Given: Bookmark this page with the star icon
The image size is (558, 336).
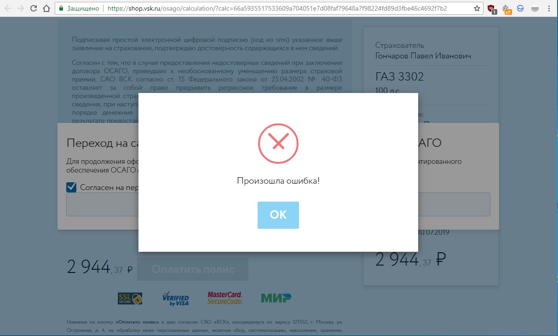Looking at the screenshot, I should tap(477, 8).
